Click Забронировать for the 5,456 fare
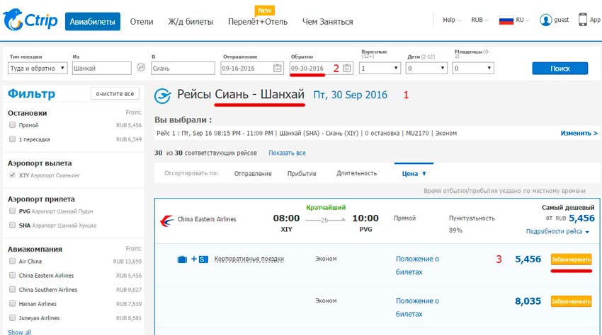 tap(571, 259)
